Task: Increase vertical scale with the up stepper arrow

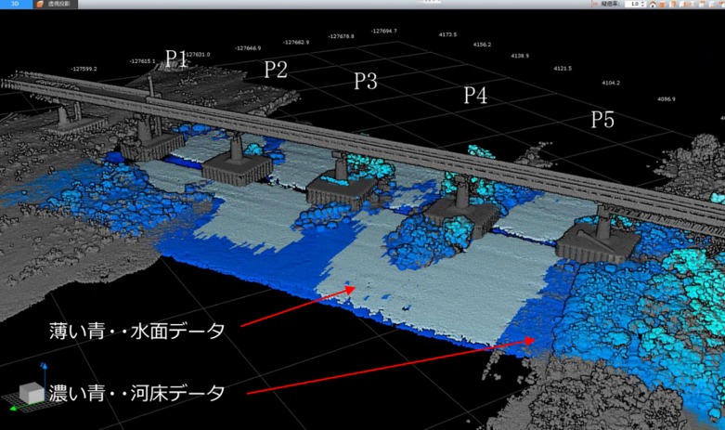Action: pos(642,2)
